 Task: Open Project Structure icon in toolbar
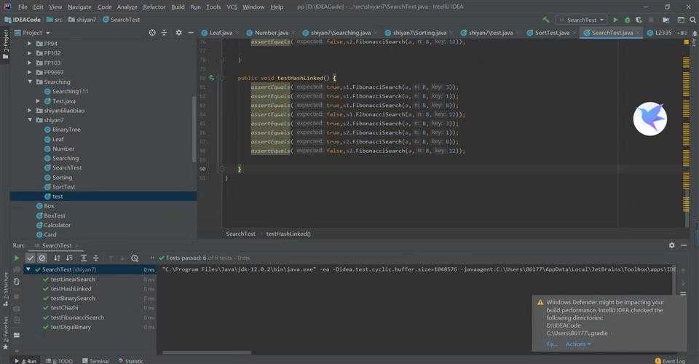[x=666, y=20]
